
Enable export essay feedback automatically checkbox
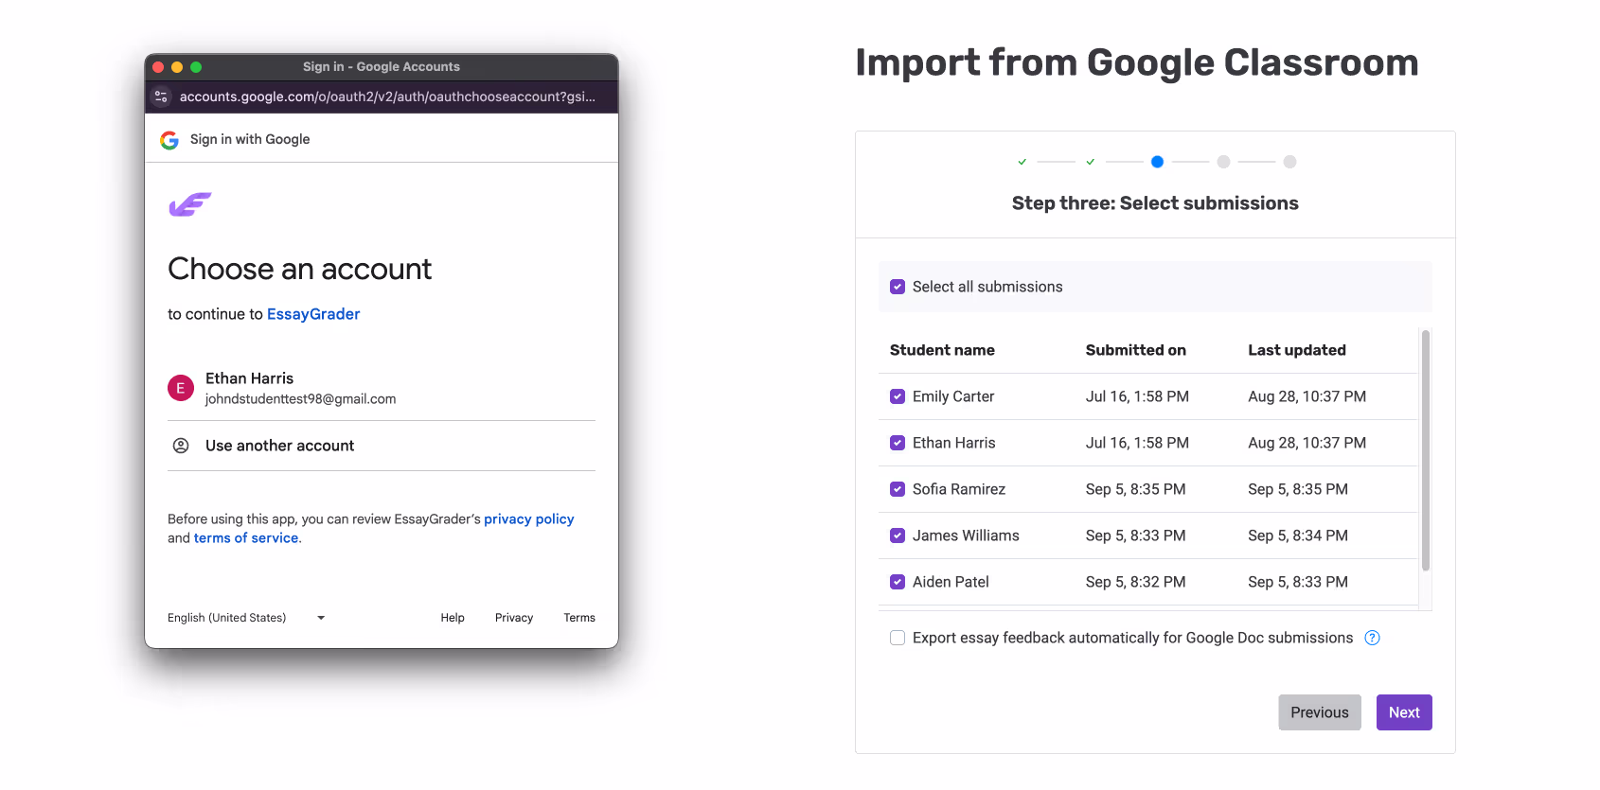(898, 638)
